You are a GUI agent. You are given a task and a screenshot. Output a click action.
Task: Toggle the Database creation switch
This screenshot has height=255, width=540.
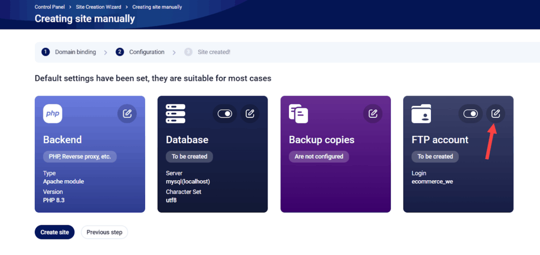coord(225,113)
